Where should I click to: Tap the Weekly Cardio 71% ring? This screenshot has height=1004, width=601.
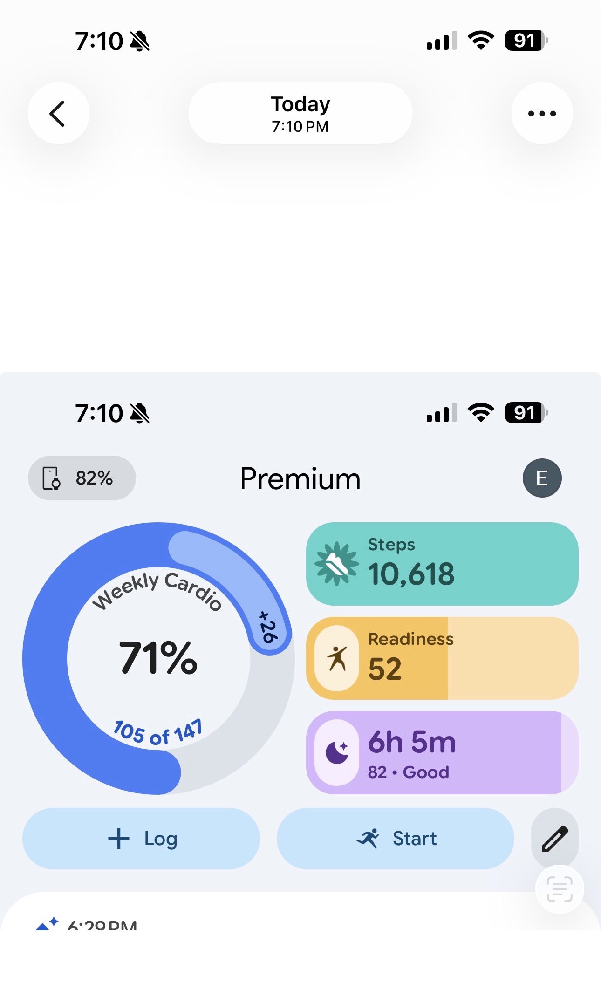click(158, 658)
